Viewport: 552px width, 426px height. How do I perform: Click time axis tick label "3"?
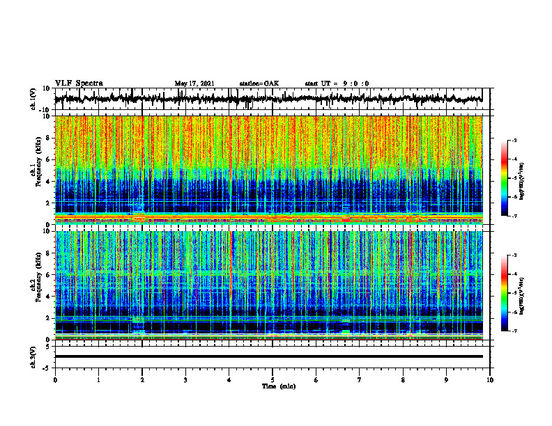pyautogui.click(x=185, y=380)
